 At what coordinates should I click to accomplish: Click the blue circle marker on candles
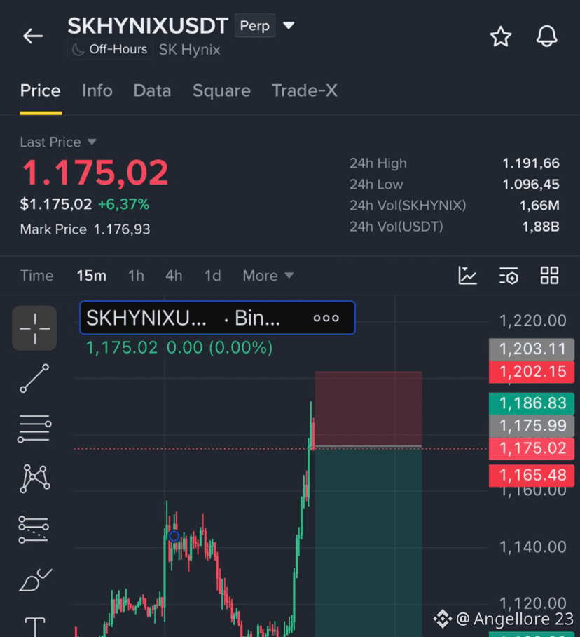click(174, 536)
